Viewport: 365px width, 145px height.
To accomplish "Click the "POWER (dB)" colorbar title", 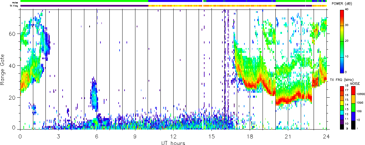I will click(342, 4).
